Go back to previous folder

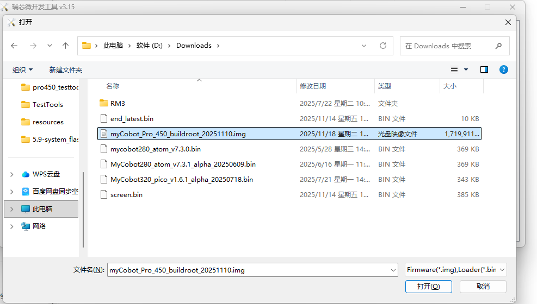point(14,46)
